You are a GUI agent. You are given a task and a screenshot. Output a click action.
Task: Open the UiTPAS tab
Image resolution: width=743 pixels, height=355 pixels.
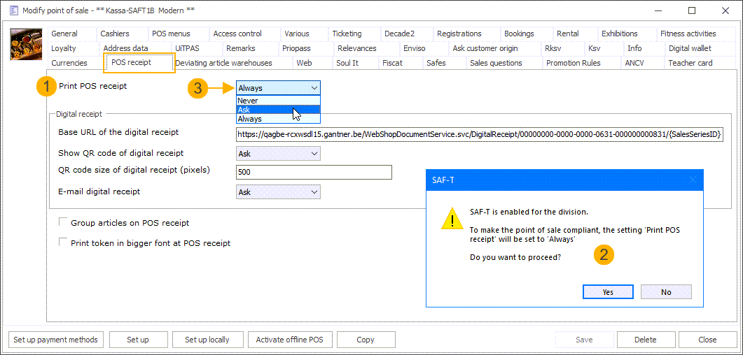(x=196, y=48)
